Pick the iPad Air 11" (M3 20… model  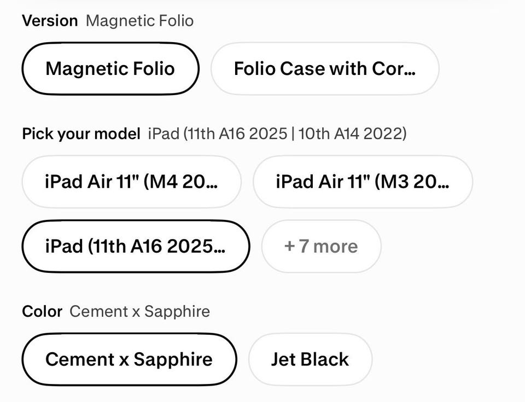[363, 182]
